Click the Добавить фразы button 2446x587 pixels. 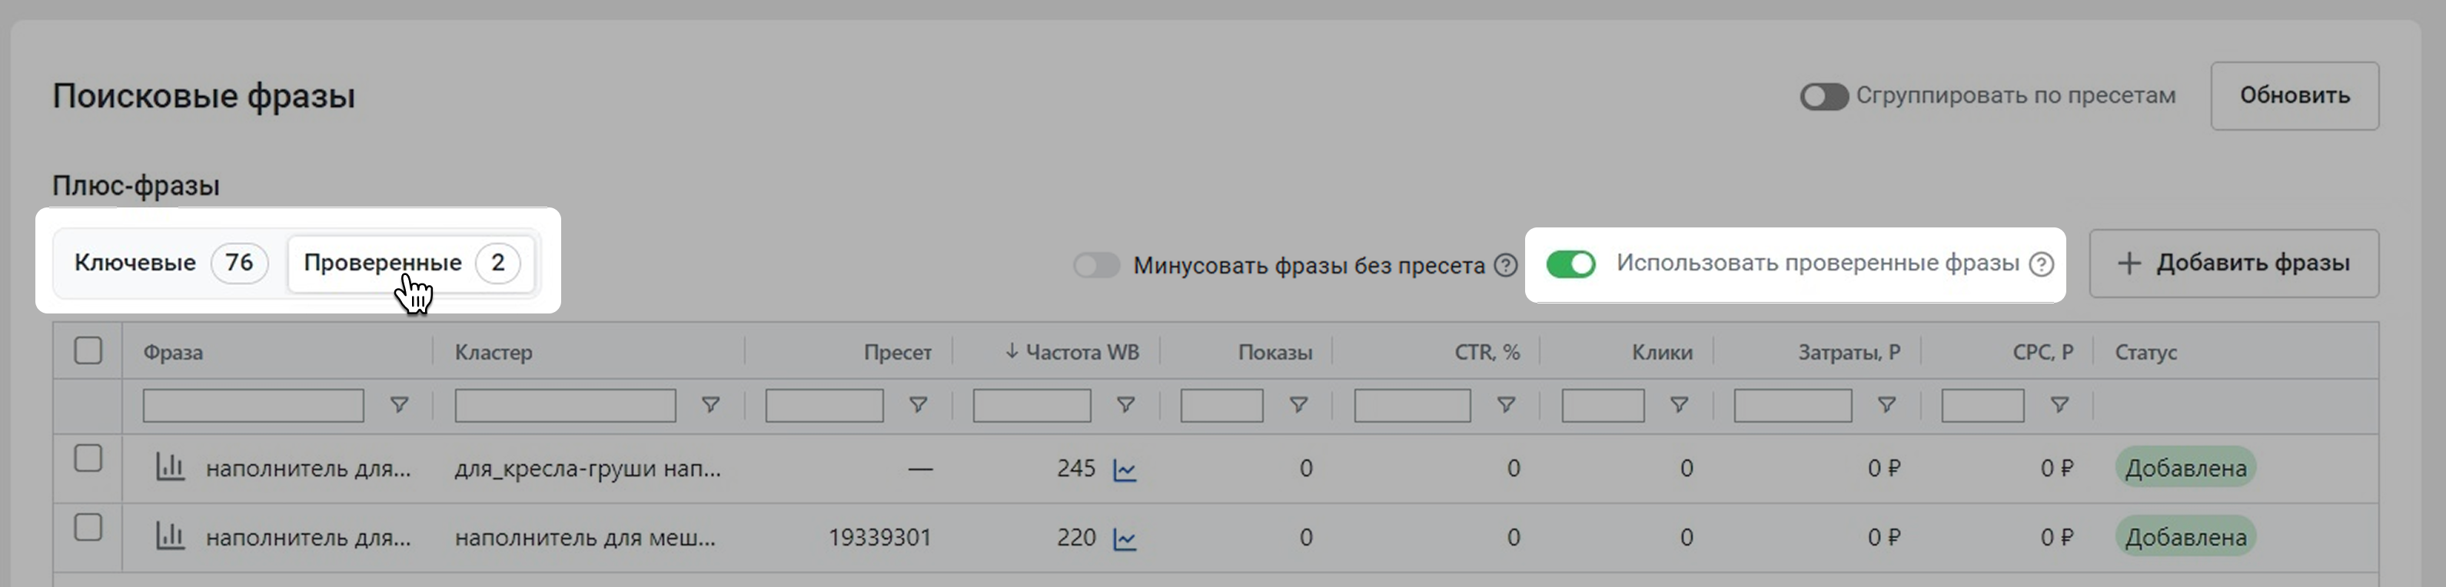2233,263
